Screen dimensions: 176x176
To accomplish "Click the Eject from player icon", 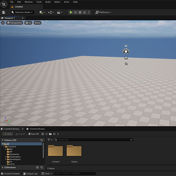I will pyautogui.click(x=84, y=12).
